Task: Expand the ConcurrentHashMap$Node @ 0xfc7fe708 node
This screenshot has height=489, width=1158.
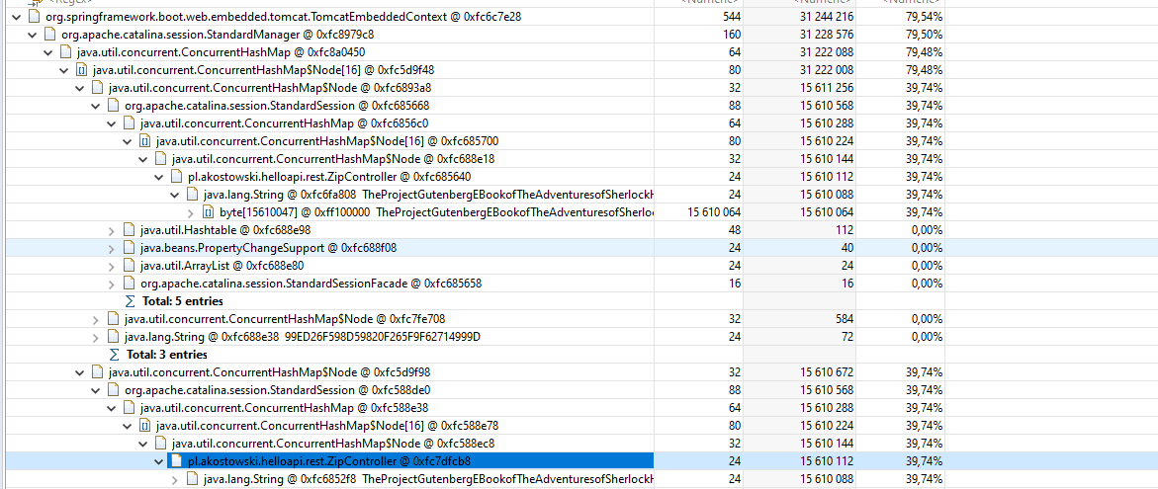Action: (x=95, y=319)
